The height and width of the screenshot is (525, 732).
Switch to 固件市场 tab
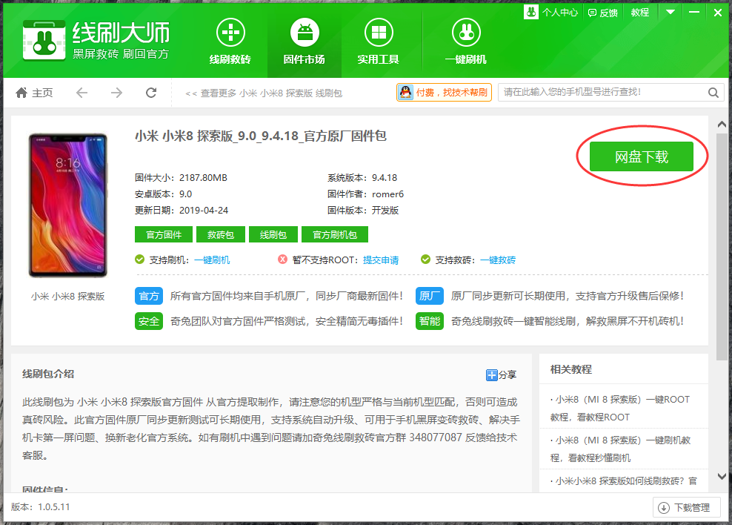click(305, 42)
